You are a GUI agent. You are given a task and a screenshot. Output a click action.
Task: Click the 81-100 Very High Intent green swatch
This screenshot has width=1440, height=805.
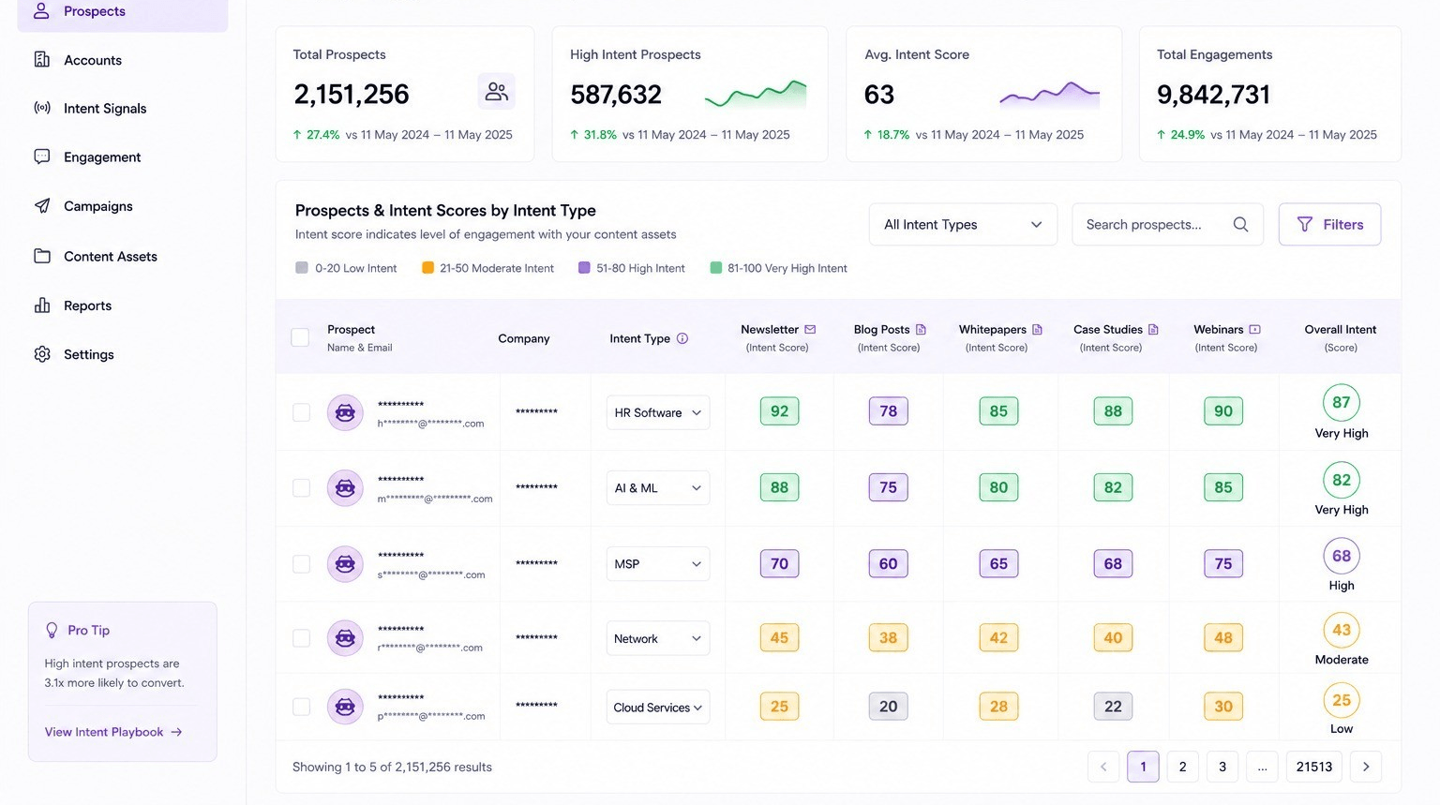click(x=716, y=268)
